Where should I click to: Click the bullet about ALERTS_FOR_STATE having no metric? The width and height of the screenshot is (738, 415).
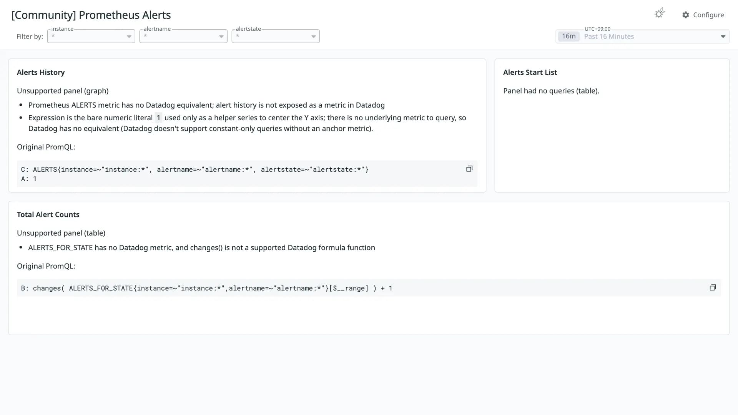coord(202,247)
